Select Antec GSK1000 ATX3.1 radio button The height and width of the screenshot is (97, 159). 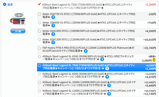[39, 31]
